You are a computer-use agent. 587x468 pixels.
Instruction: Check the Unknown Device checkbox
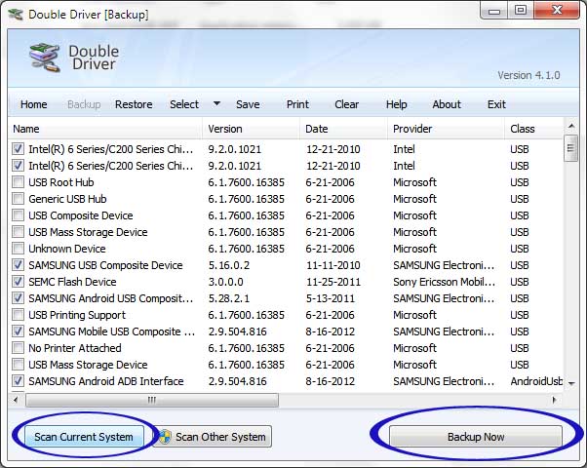click(x=18, y=249)
